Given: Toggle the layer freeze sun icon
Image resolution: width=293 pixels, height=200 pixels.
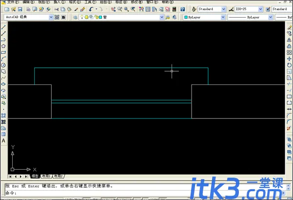Looking at the screenshot, I should click(86, 17).
